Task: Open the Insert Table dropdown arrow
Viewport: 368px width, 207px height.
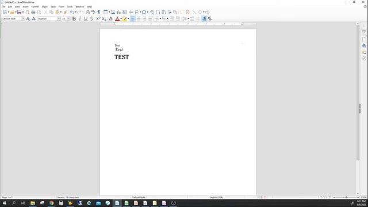Action: coord(109,12)
